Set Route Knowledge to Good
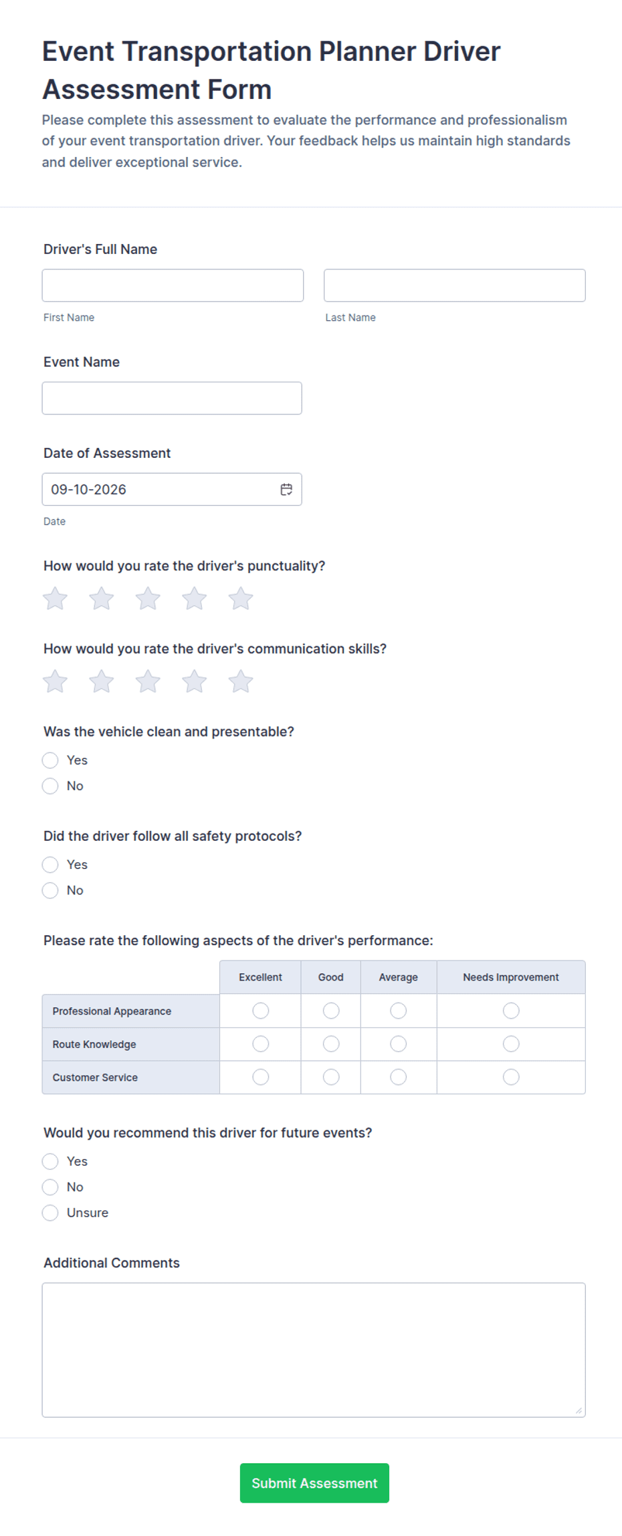Viewport: 622px width, 1536px height. 331,1044
